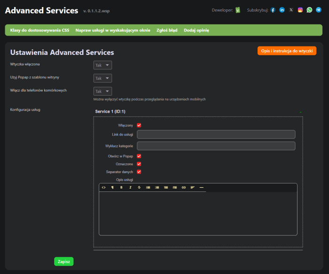The width and height of the screenshot is (329, 274).
Task: Click Opis i instrukcja do wtyczki button
Action: 287,51
